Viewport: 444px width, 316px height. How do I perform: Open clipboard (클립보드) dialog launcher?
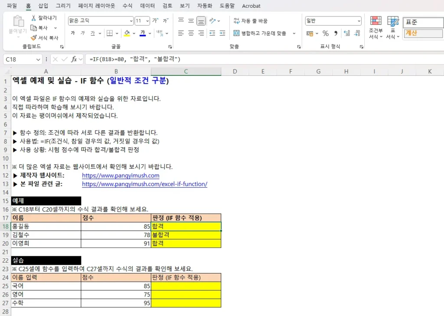click(x=62, y=47)
